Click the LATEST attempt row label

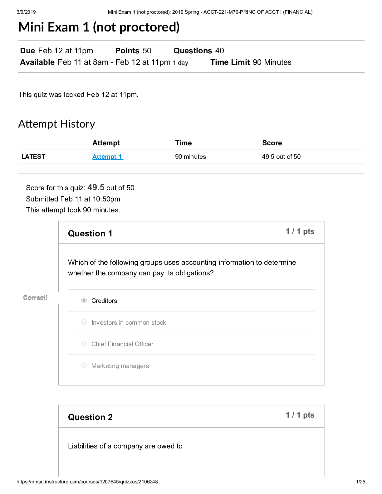33,157
